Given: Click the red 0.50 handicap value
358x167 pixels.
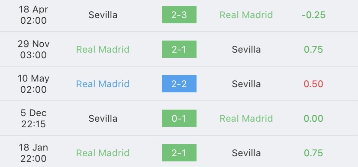Looking at the screenshot, I should click(313, 84).
